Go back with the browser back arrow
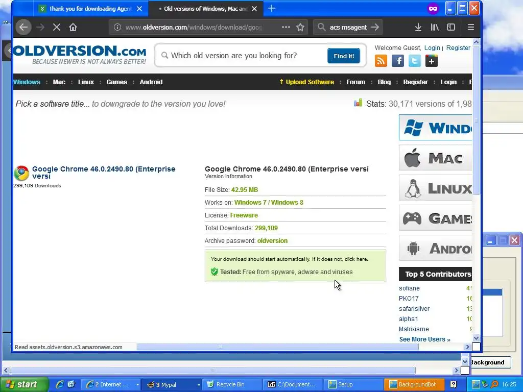The width and height of the screenshot is (523, 392). pyautogui.click(x=23, y=28)
